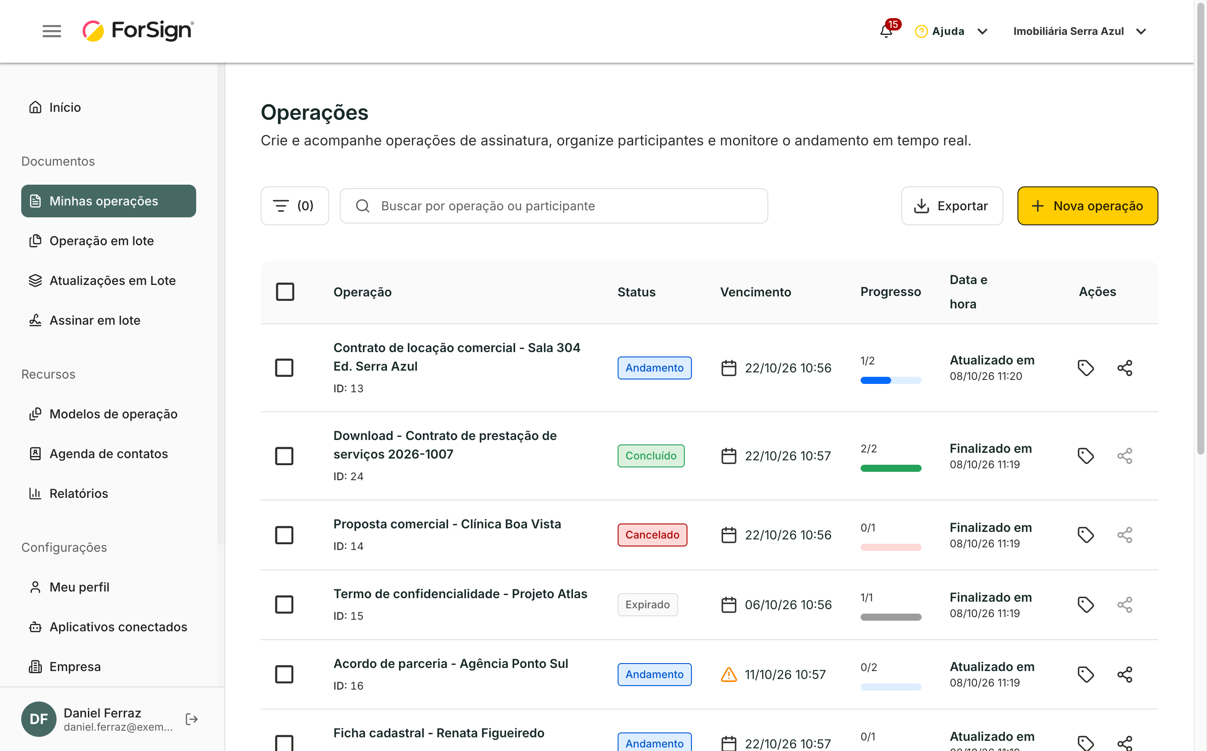
Task: Click the page vertical scrollbar
Action: pos(1200,229)
